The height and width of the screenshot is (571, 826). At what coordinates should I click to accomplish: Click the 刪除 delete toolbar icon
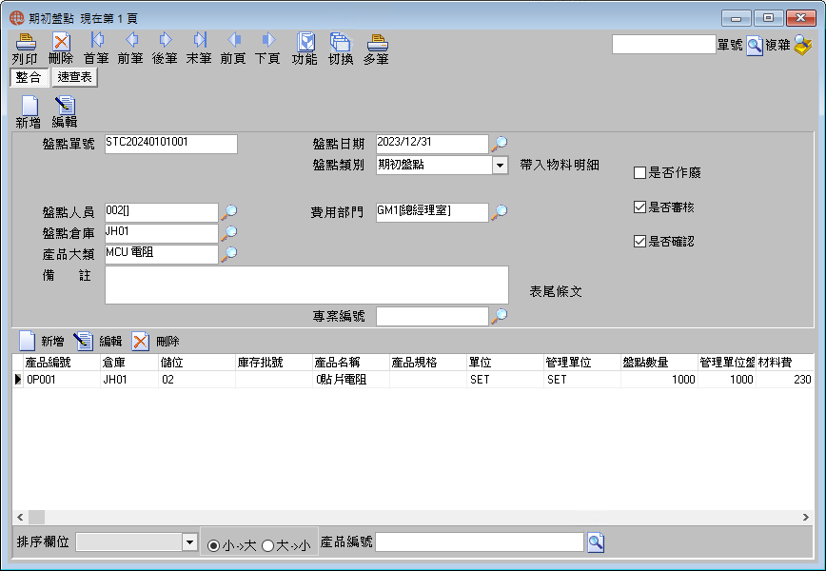click(x=61, y=42)
